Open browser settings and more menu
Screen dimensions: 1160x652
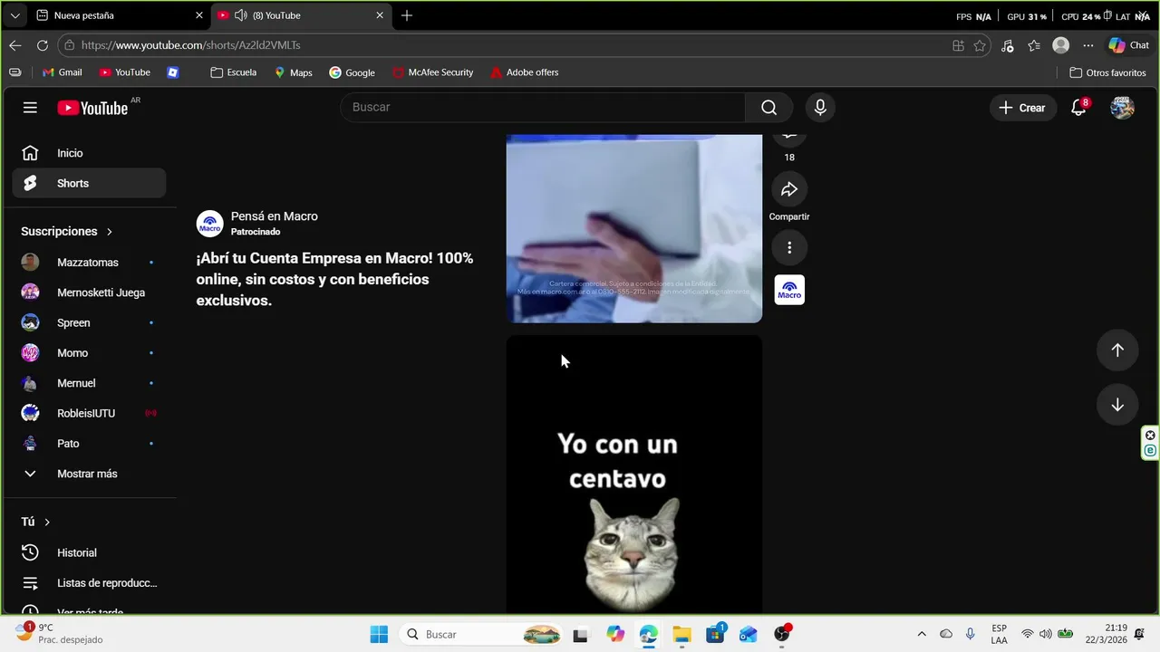point(1088,45)
